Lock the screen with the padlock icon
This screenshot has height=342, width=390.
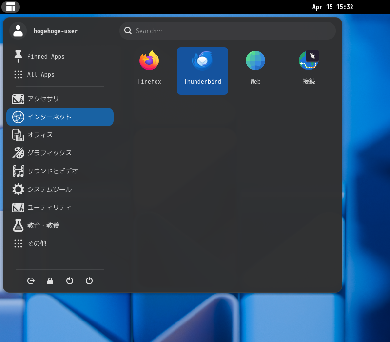tap(50, 281)
